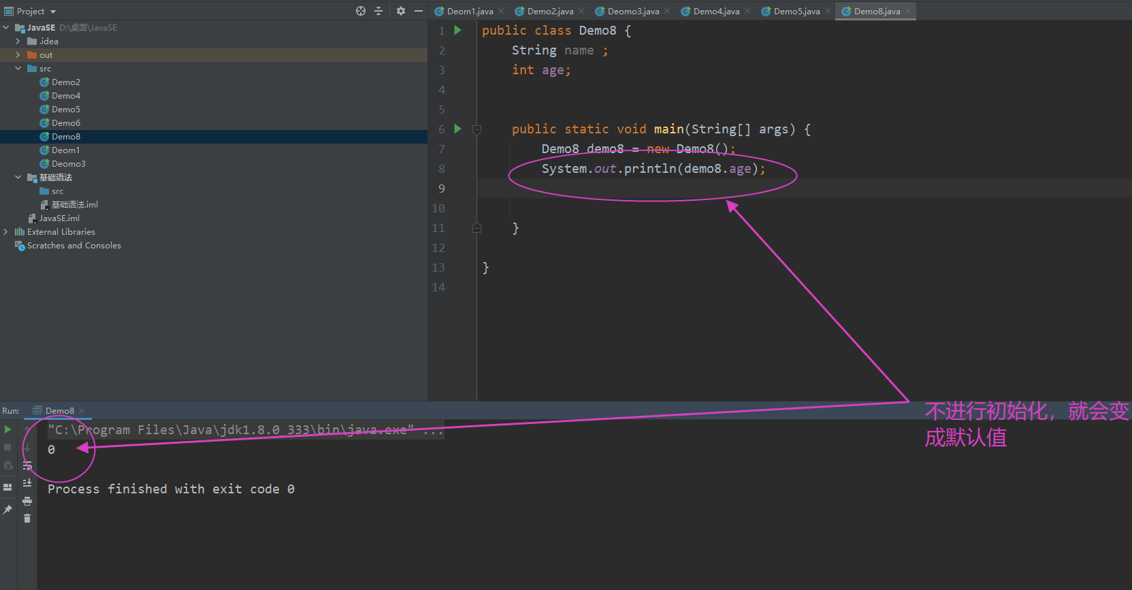Expand External Libraries
Image resolution: width=1132 pixels, height=590 pixels.
6,232
